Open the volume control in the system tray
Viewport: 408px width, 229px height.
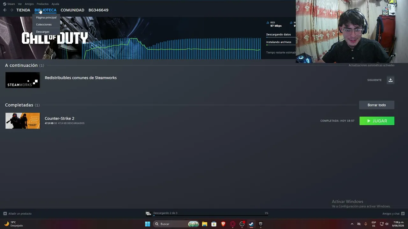[387, 224]
